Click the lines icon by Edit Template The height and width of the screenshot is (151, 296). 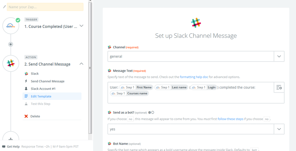pyautogui.click(x=26, y=96)
